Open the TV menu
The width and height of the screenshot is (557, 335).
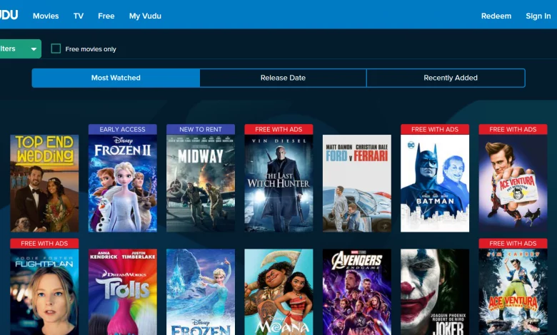(x=79, y=16)
